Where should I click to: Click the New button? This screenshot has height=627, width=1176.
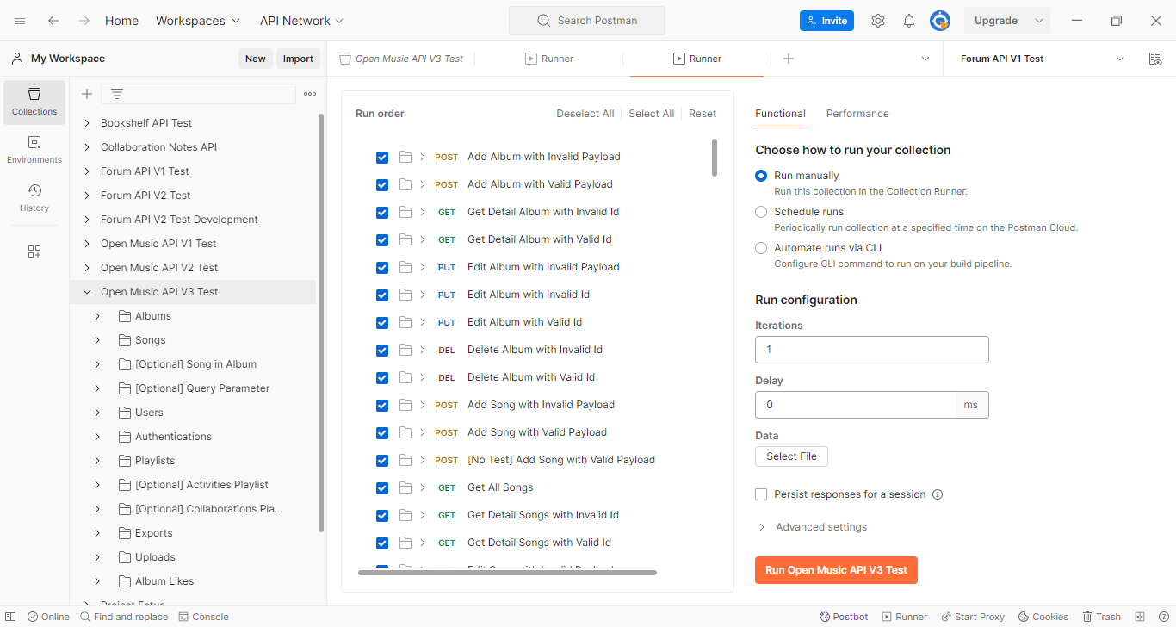click(x=256, y=59)
